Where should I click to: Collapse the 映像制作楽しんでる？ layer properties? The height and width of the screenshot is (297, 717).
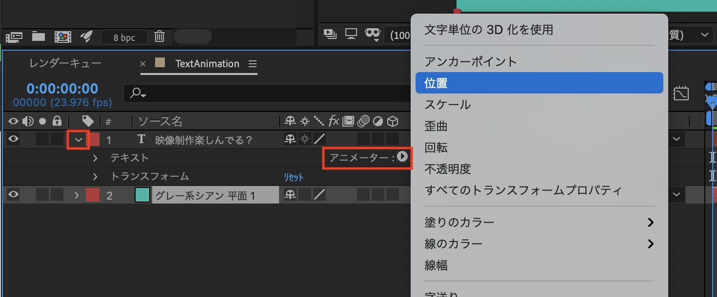[78, 140]
